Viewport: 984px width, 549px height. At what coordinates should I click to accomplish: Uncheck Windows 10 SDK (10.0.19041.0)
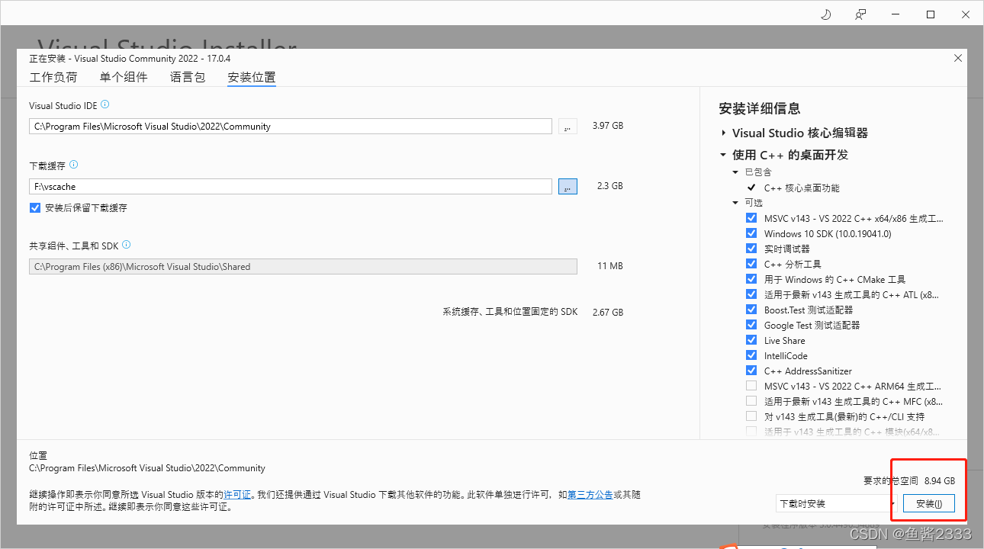(x=751, y=233)
